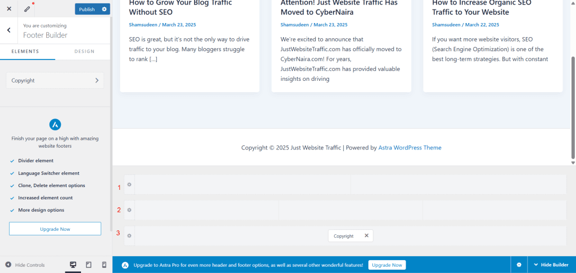Switch to the Design tab
Image resolution: width=576 pixels, height=273 pixels.
[x=84, y=51]
